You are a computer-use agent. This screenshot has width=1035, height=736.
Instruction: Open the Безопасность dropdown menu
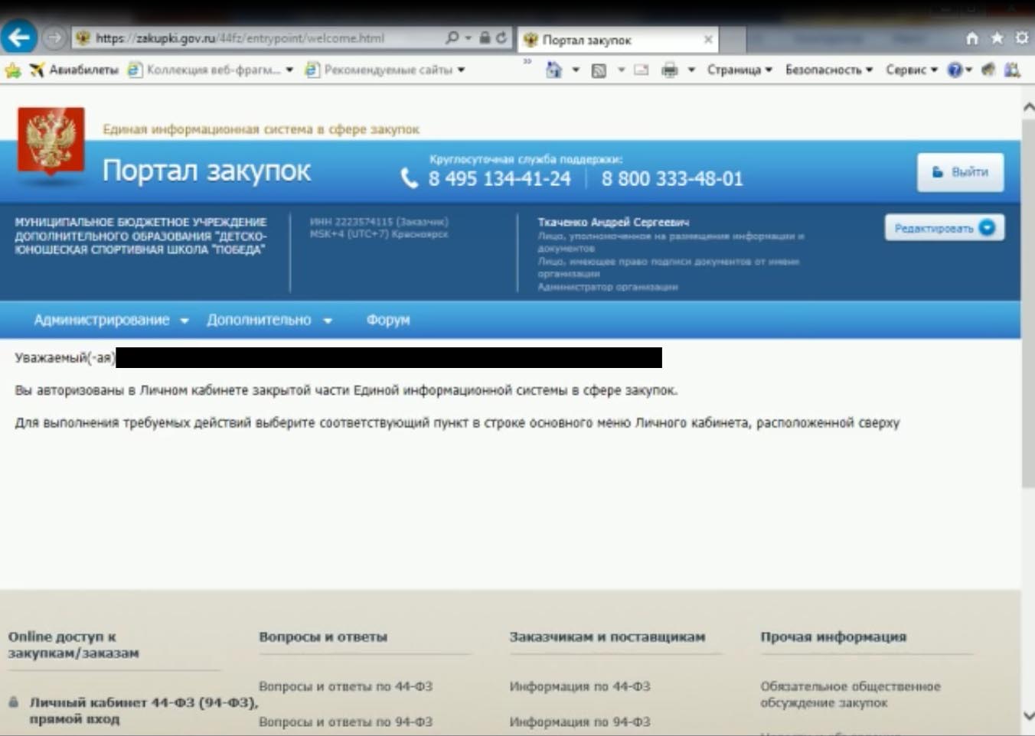click(x=828, y=70)
